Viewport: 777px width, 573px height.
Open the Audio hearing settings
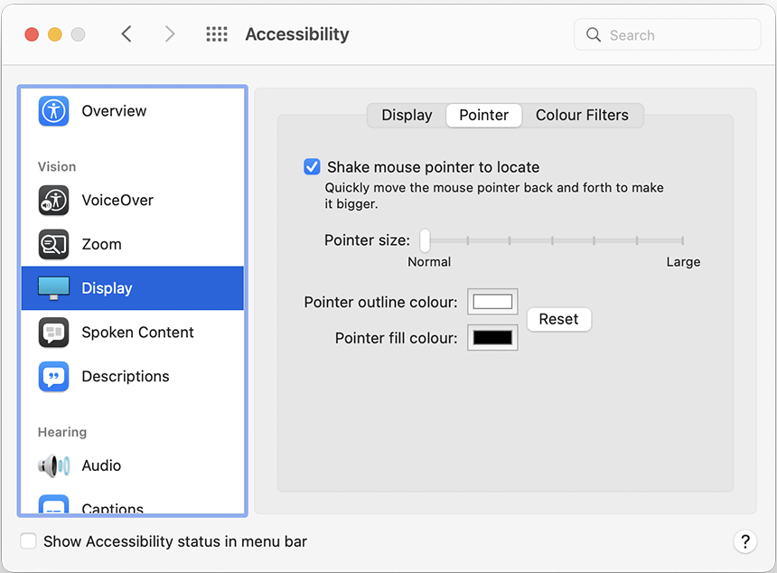[x=53, y=465]
